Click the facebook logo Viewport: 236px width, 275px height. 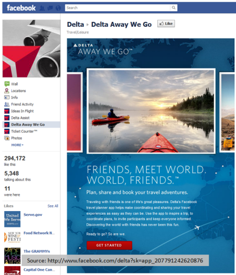[21, 8]
